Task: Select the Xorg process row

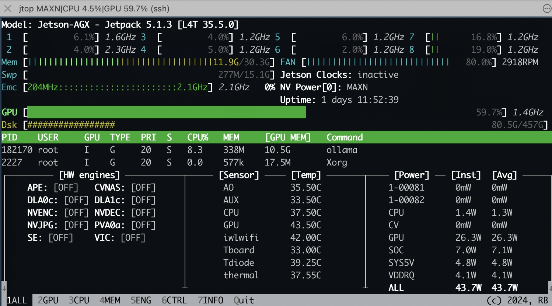Action: click(x=174, y=163)
